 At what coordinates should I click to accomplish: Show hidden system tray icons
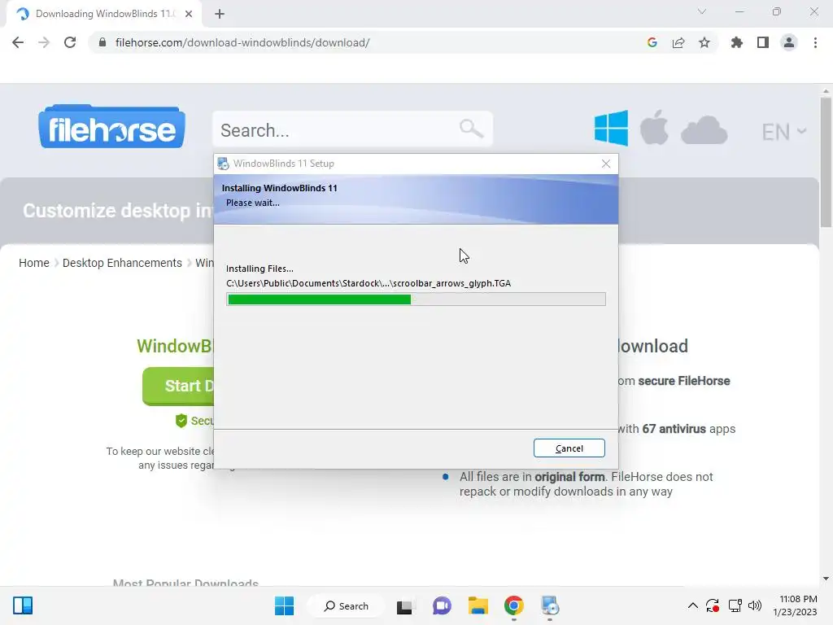(x=693, y=605)
